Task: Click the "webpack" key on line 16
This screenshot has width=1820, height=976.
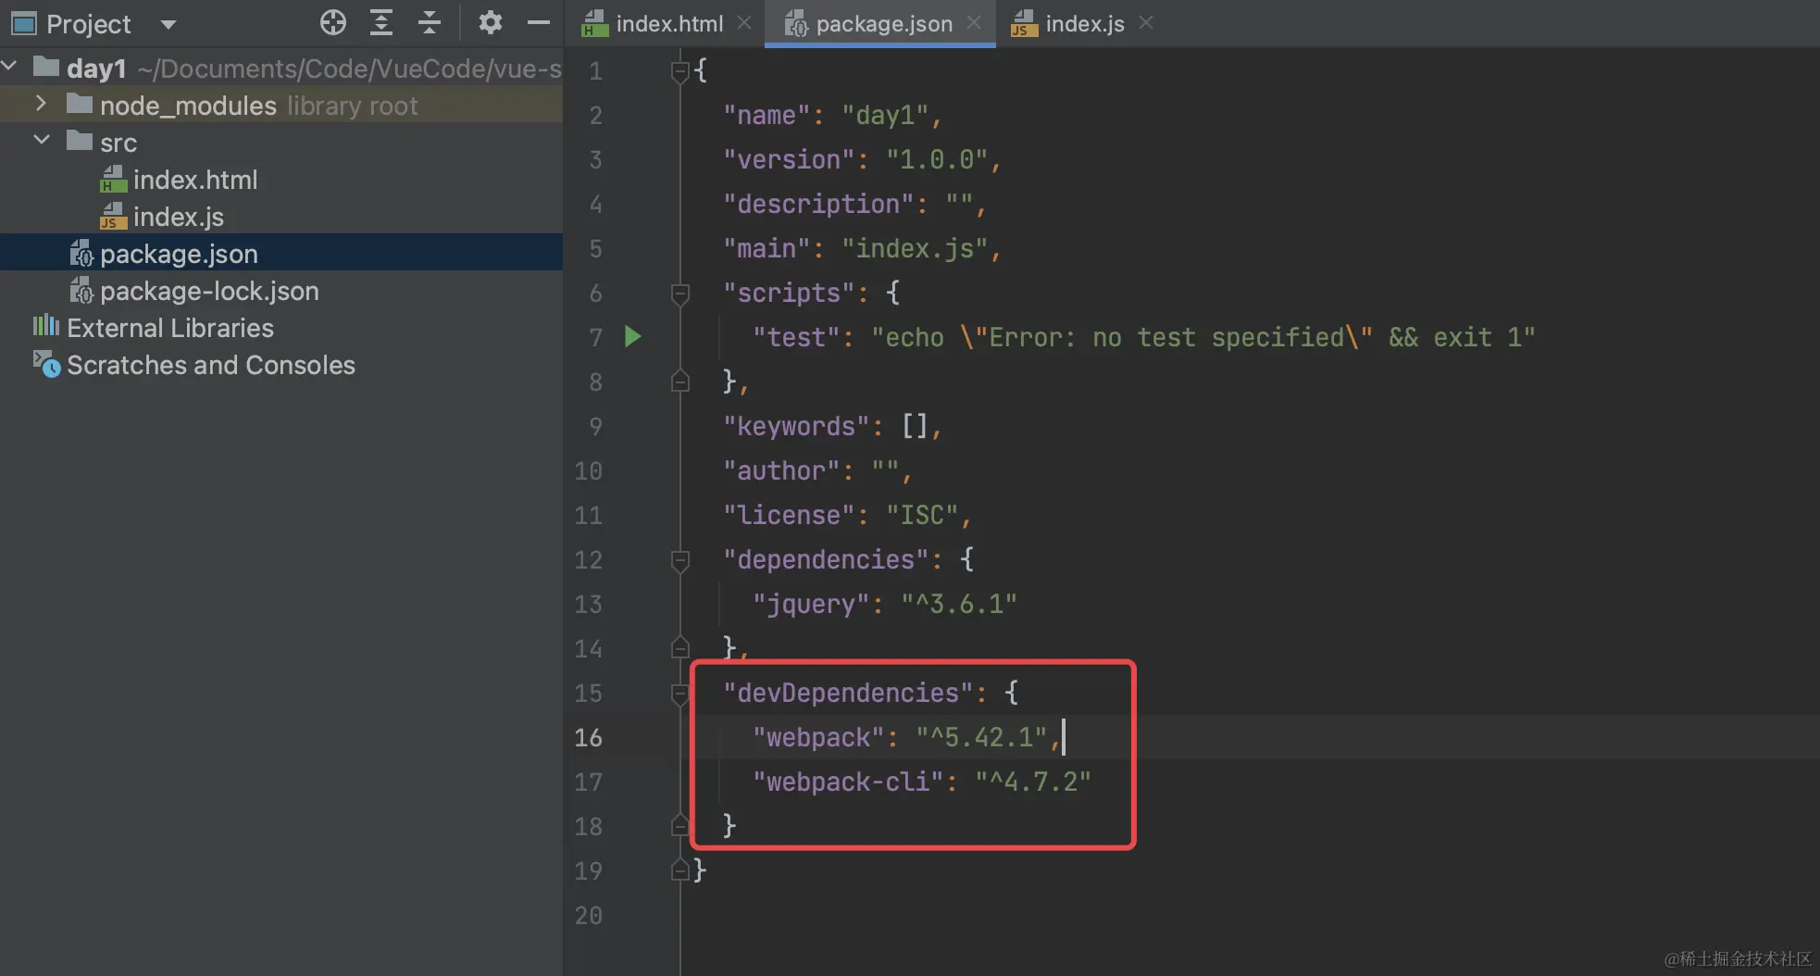Action: pyautogui.click(x=818, y=737)
